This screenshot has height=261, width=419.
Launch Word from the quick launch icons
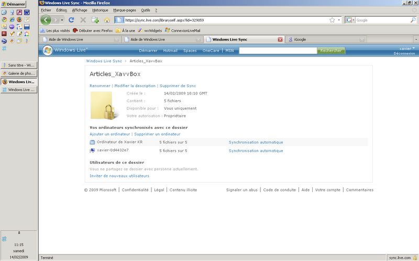tap(27, 12)
